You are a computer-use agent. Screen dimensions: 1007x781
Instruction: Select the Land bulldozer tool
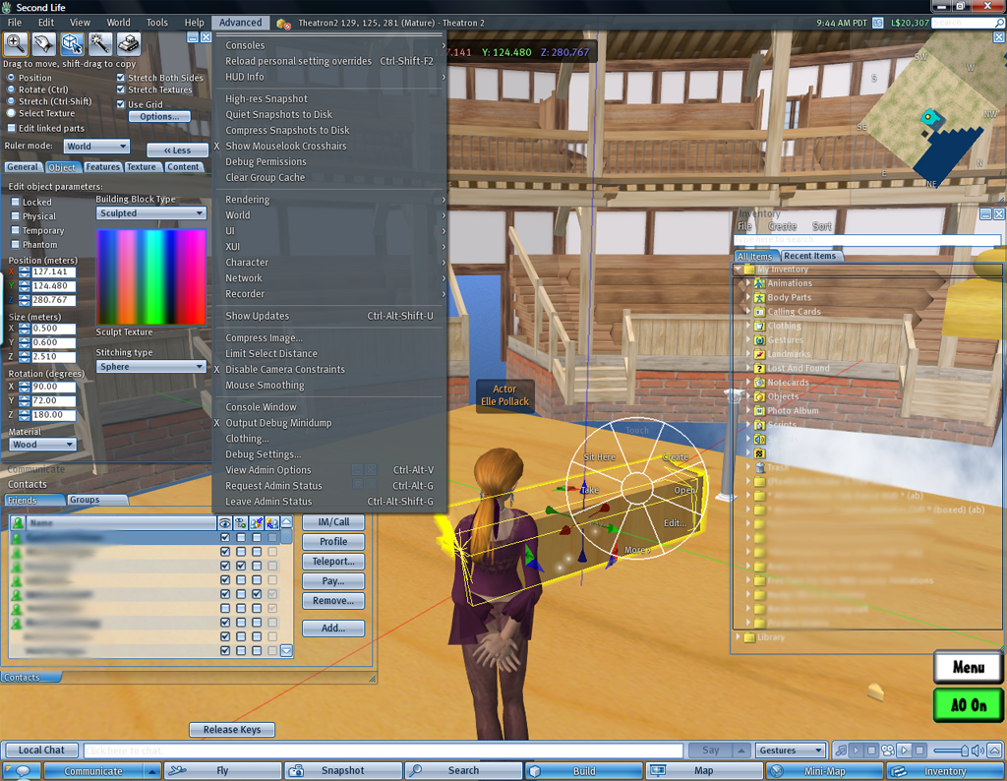click(x=129, y=43)
